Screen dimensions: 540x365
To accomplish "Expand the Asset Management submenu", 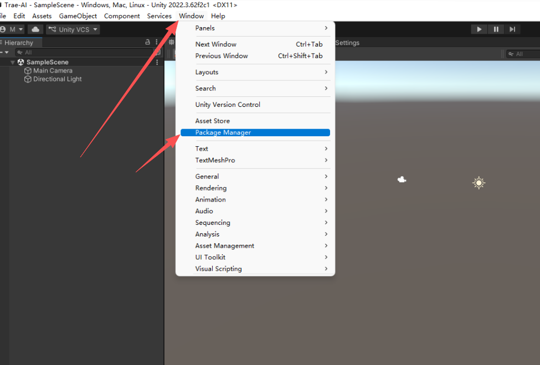I will tap(255, 246).
